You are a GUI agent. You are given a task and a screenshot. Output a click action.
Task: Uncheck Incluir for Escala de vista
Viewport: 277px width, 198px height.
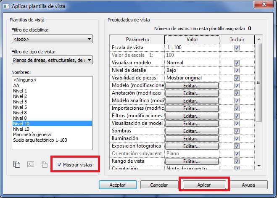click(237, 48)
